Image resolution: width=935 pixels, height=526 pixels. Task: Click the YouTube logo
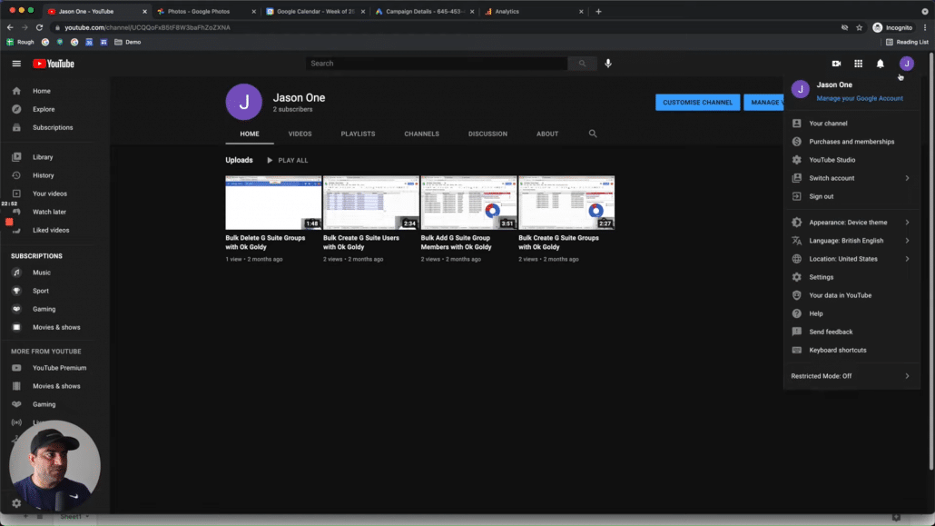(x=53, y=64)
